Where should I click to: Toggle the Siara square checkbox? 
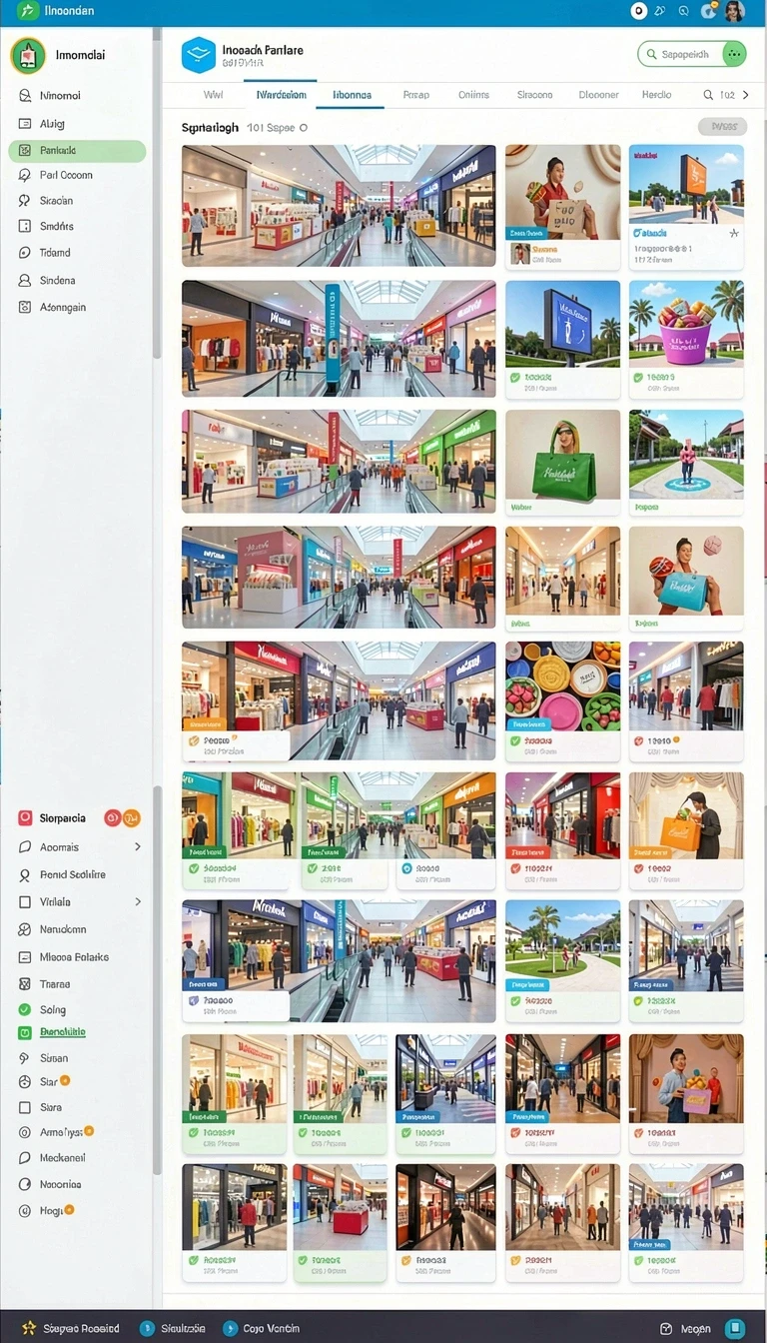point(25,1108)
